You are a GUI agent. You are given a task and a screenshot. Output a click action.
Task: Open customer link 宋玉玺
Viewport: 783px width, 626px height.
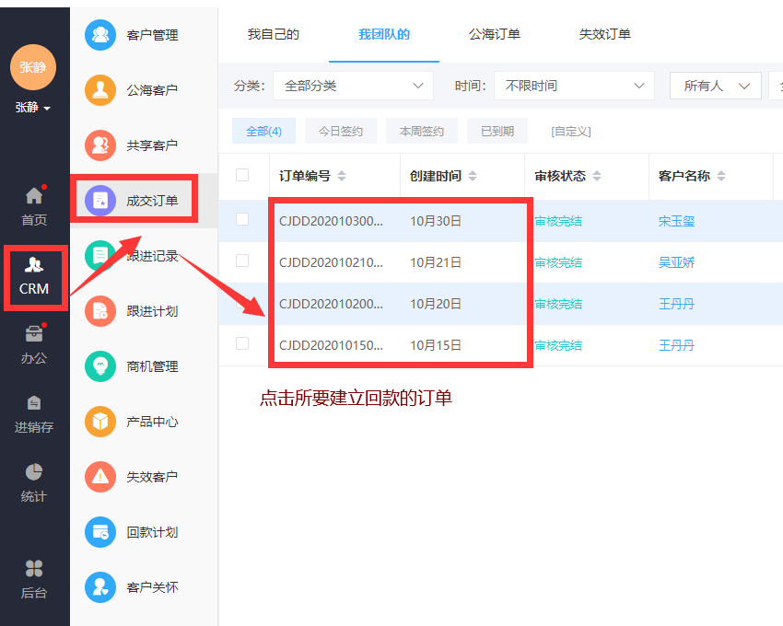click(676, 221)
